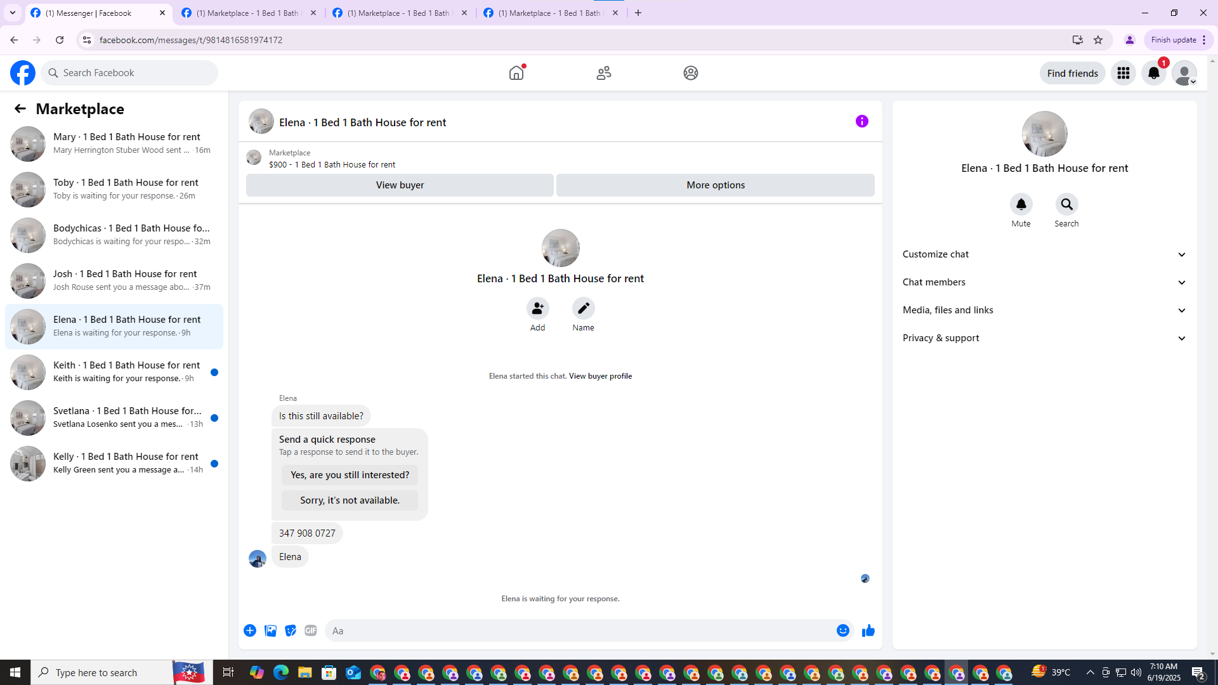Click View buyer button
Screen dimensions: 1218x685
[400, 185]
